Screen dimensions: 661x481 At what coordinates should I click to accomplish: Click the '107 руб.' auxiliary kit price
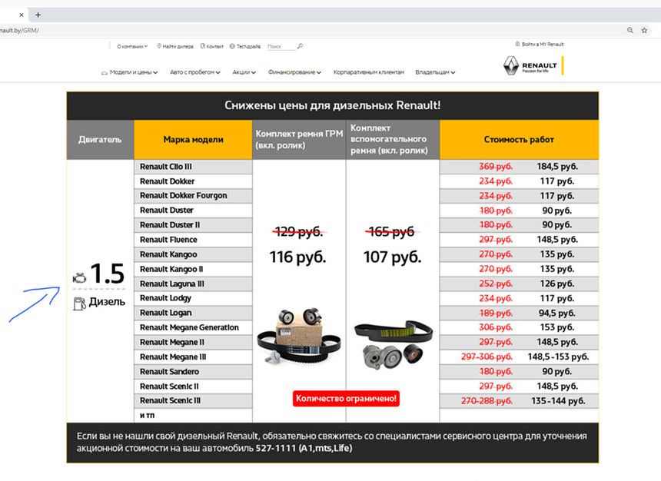click(393, 257)
